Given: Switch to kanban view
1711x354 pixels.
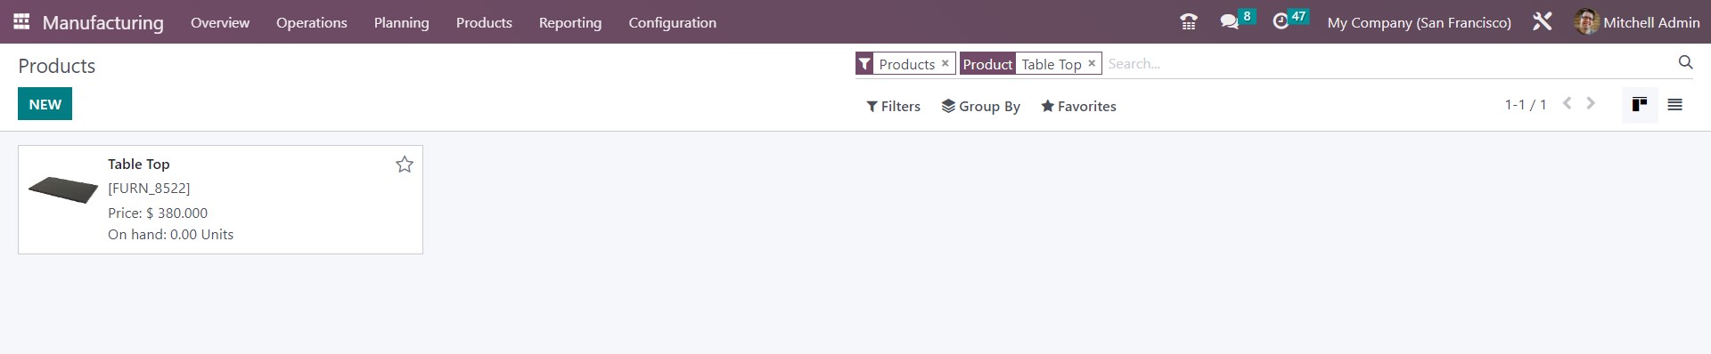Looking at the screenshot, I should point(1639,105).
